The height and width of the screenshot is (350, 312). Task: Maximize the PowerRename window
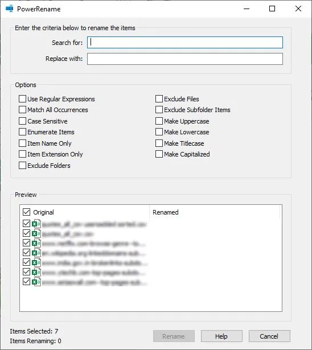[x=272, y=9]
